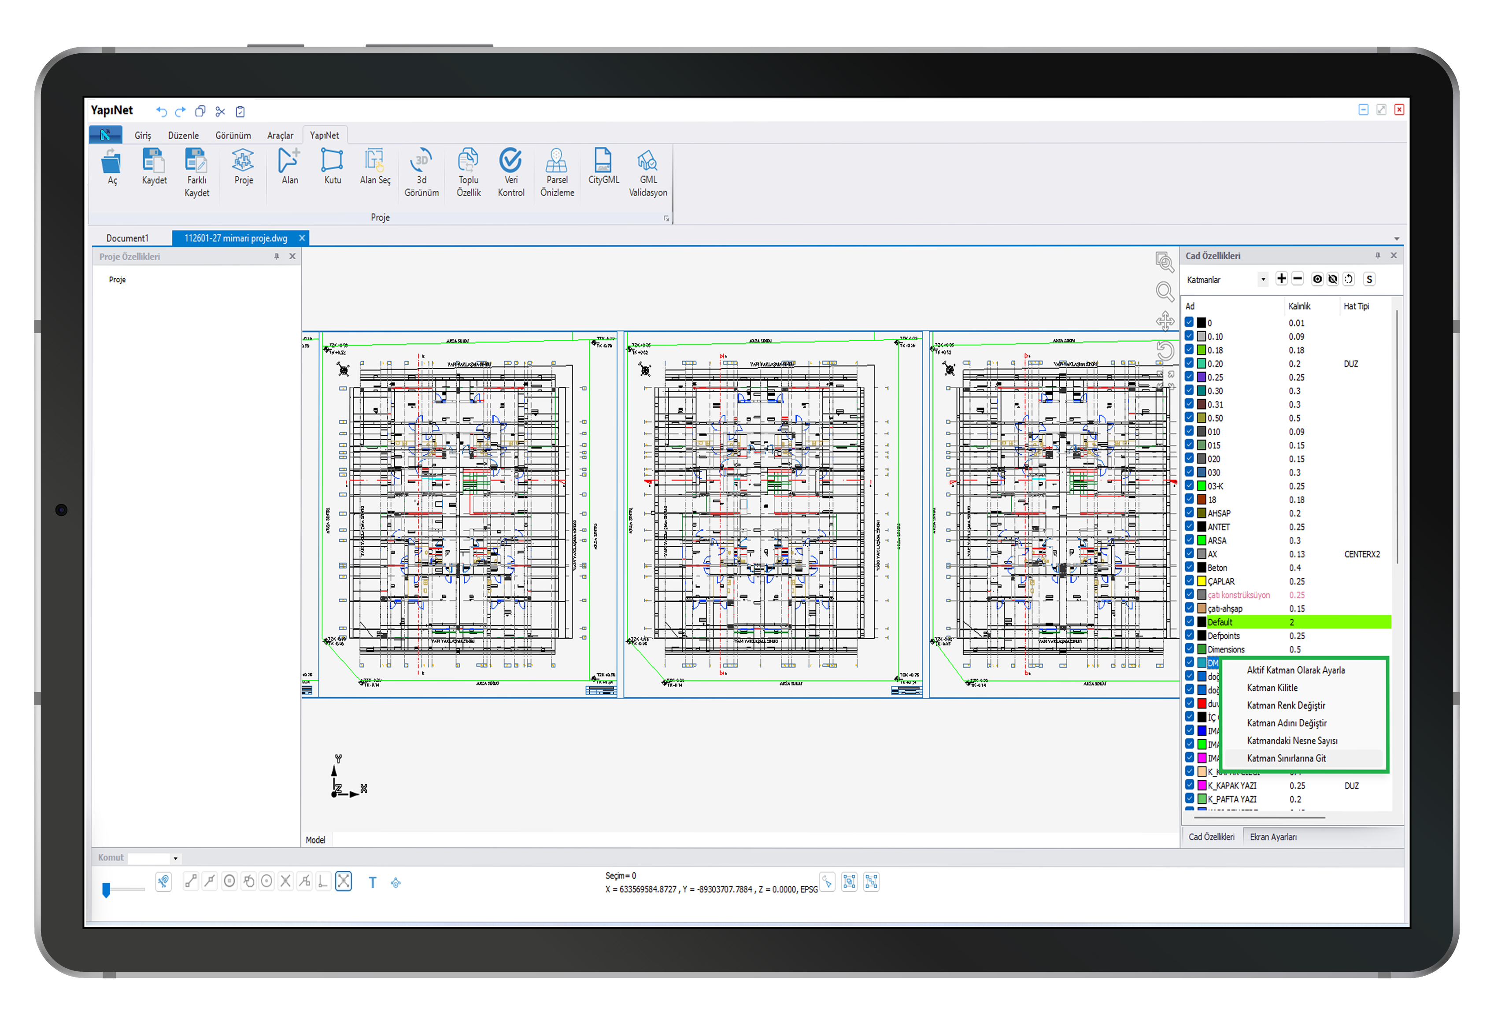The image size is (1494, 1022).
Task: Uncheck the ARSA layer checkbox
Action: click(x=1189, y=540)
